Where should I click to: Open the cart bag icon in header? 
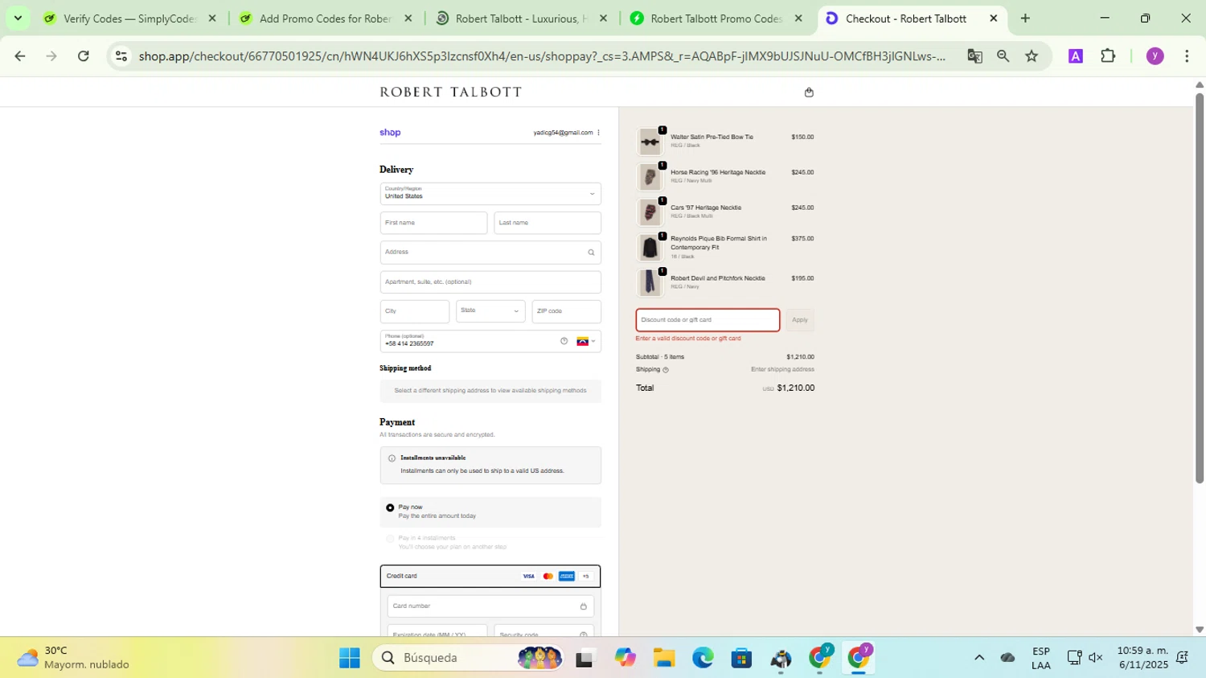[809, 92]
